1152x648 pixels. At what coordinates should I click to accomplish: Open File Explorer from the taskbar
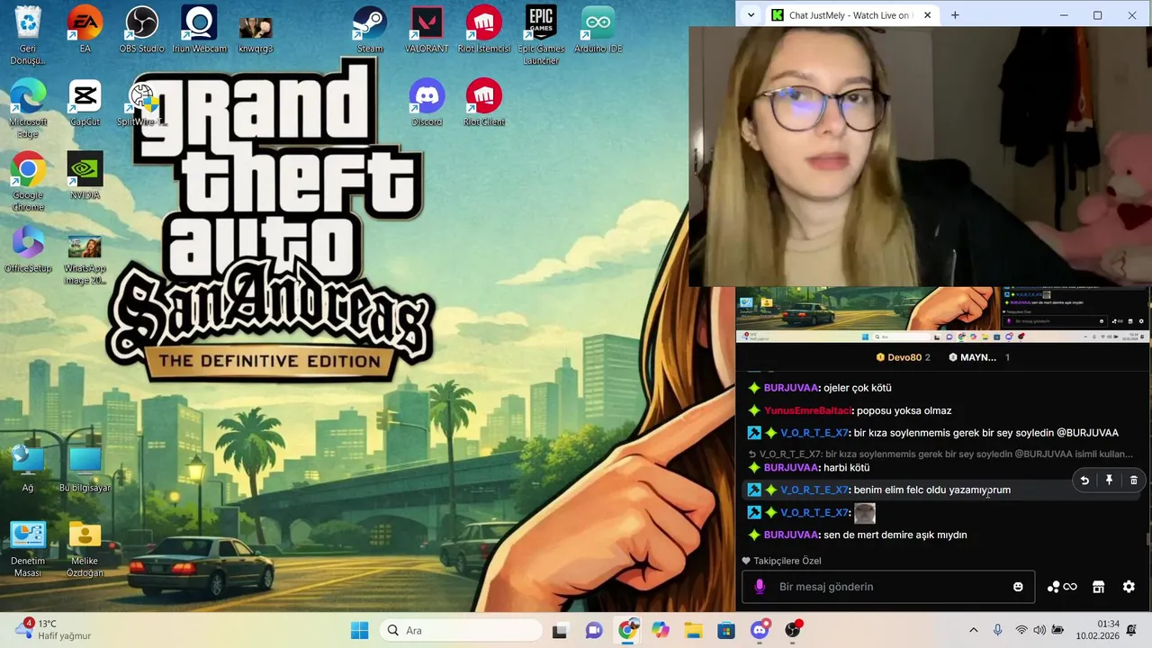[x=693, y=630]
